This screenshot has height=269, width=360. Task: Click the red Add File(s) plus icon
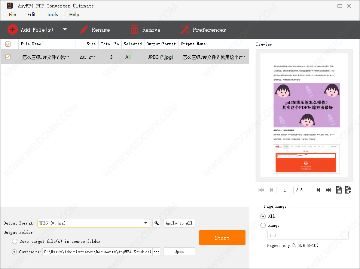pos(12,30)
